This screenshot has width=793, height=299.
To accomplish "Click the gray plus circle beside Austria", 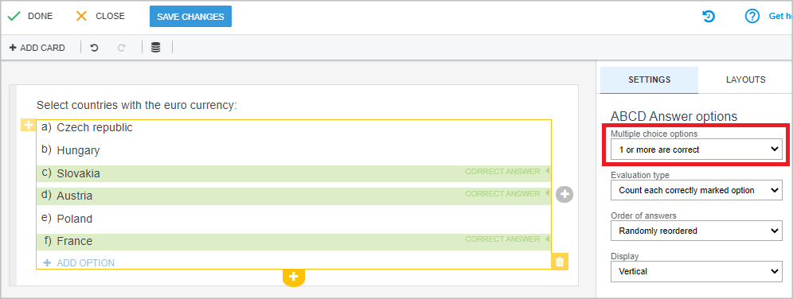I will click(564, 194).
